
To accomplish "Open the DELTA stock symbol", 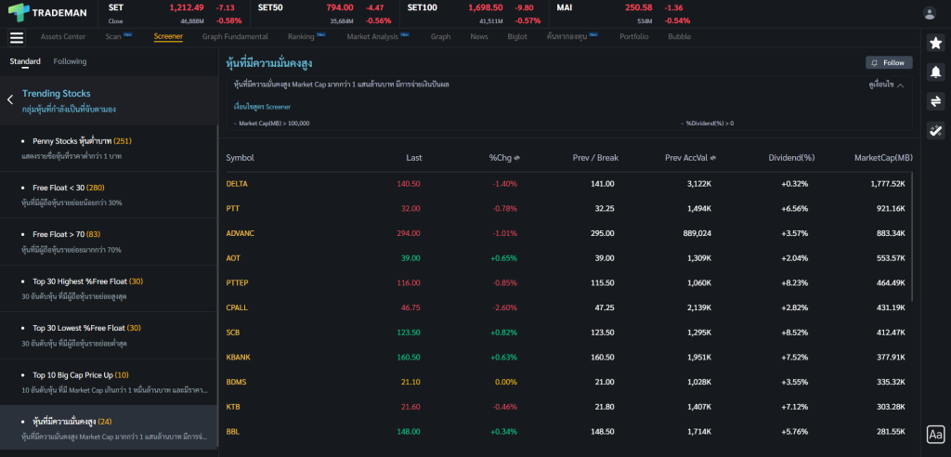I will 237,184.
